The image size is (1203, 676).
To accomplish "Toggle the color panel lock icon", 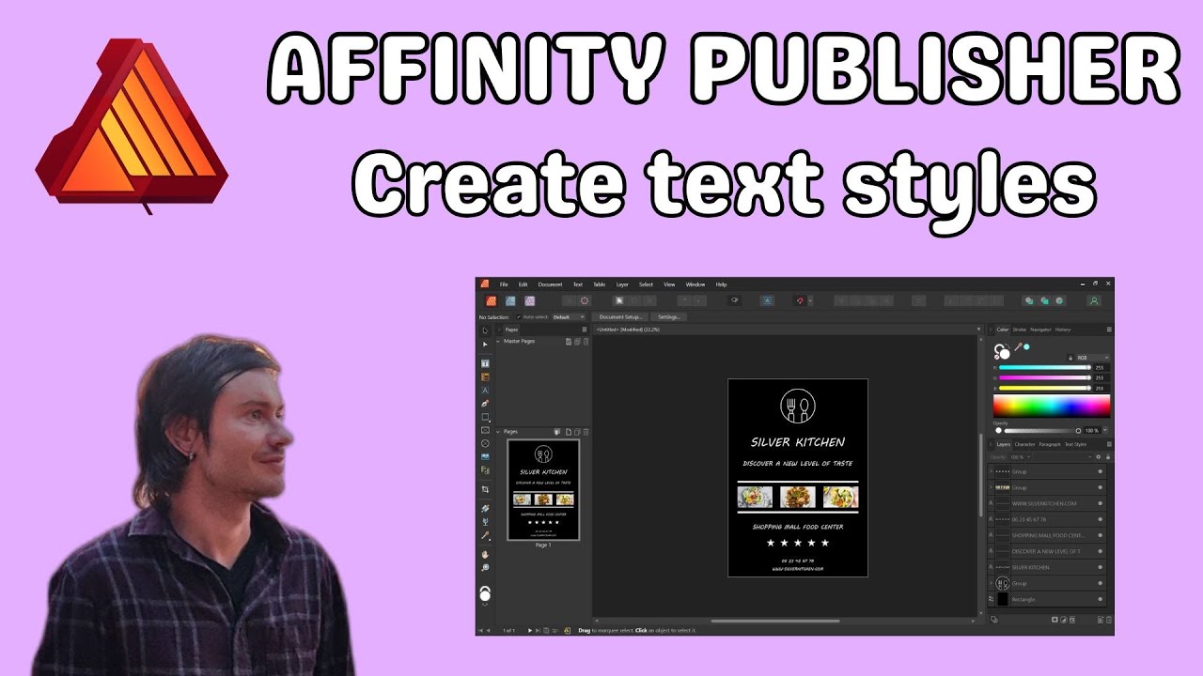I will coord(1070,358).
